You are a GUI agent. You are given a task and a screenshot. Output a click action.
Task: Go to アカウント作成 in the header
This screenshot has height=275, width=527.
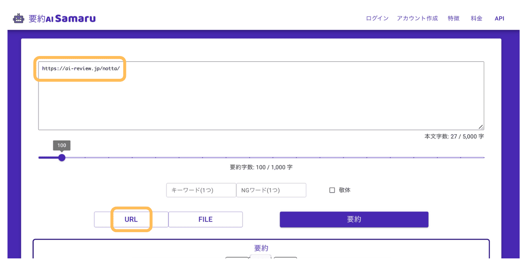click(417, 18)
